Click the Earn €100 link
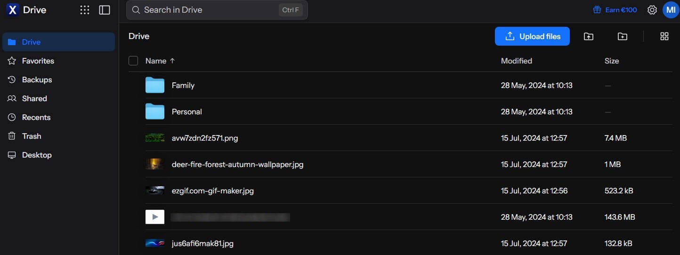The image size is (680, 255). click(x=621, y=10)
